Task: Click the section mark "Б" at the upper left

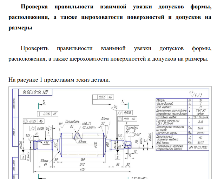Action: tap(44, 102)
